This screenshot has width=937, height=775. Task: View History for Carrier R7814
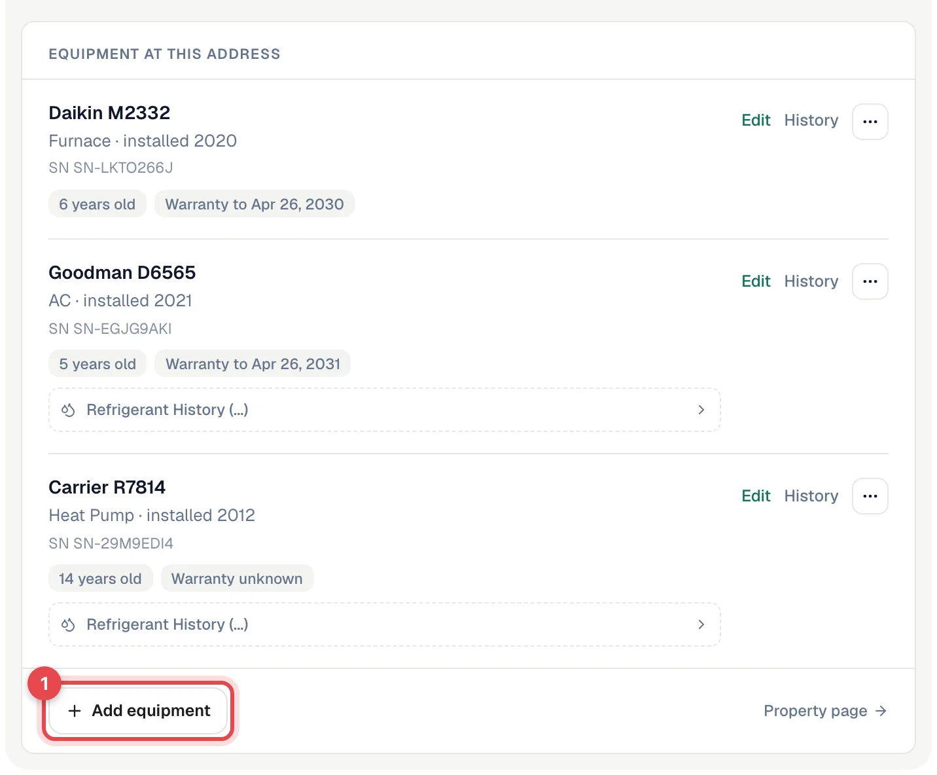click(811, 496)
